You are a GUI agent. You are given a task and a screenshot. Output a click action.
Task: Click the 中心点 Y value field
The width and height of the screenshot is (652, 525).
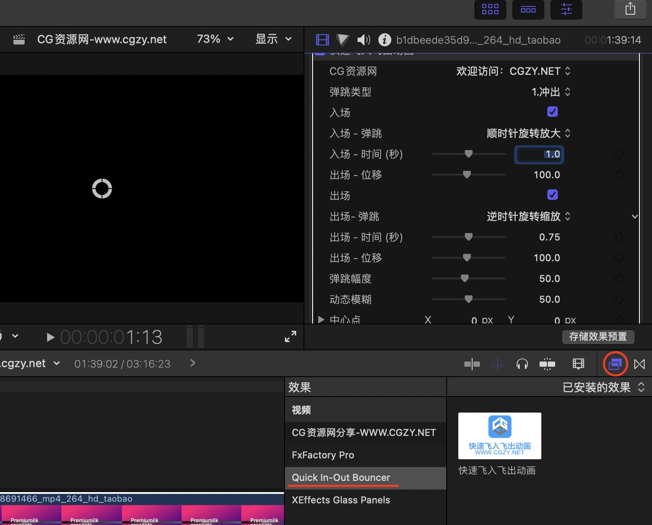pos(558,320)
